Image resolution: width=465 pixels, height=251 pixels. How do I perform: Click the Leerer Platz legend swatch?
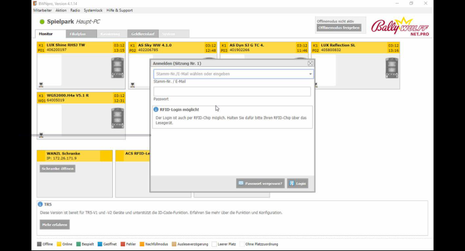point(214,244)
